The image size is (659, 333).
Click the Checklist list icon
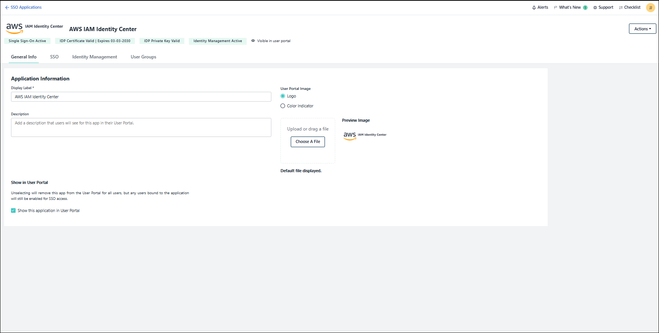621,8
